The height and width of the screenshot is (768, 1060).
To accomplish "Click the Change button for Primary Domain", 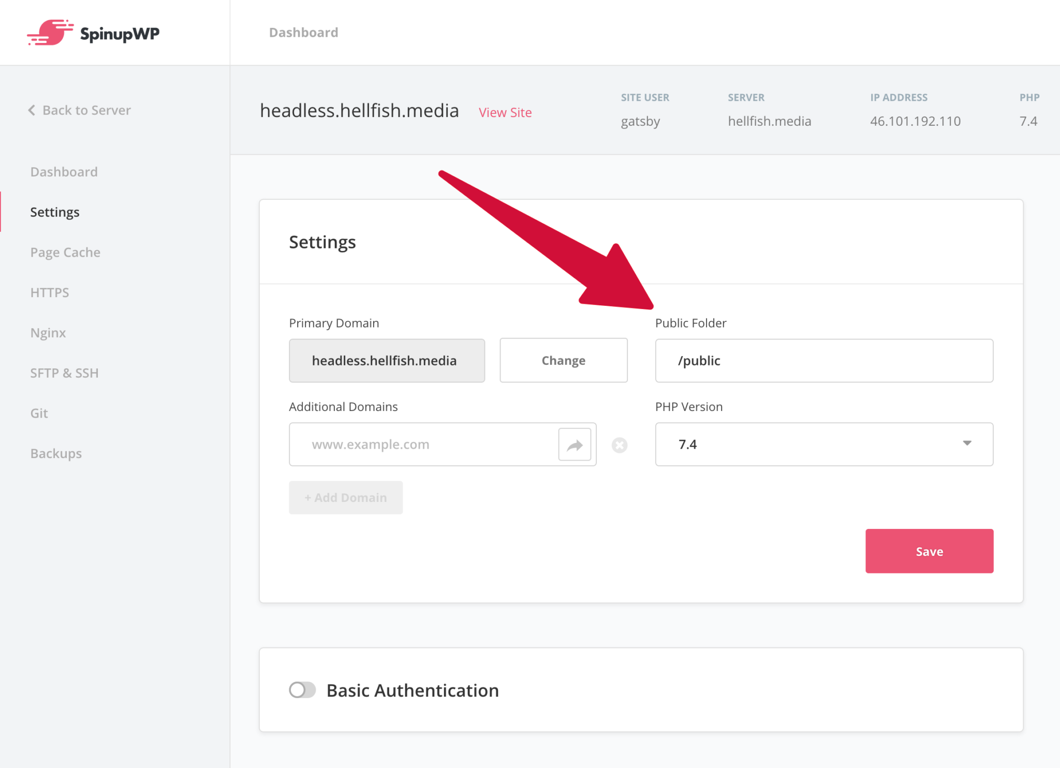I will (563, 360).
